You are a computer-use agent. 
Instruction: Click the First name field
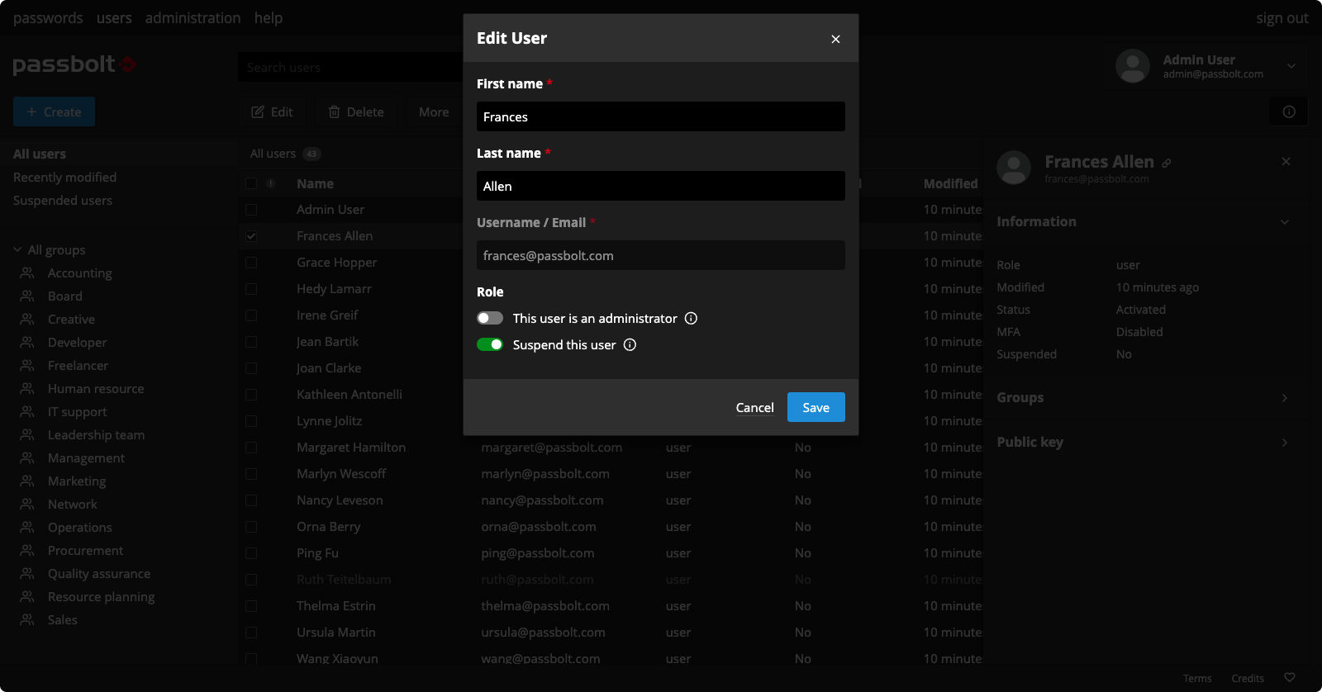coord(661,116)
